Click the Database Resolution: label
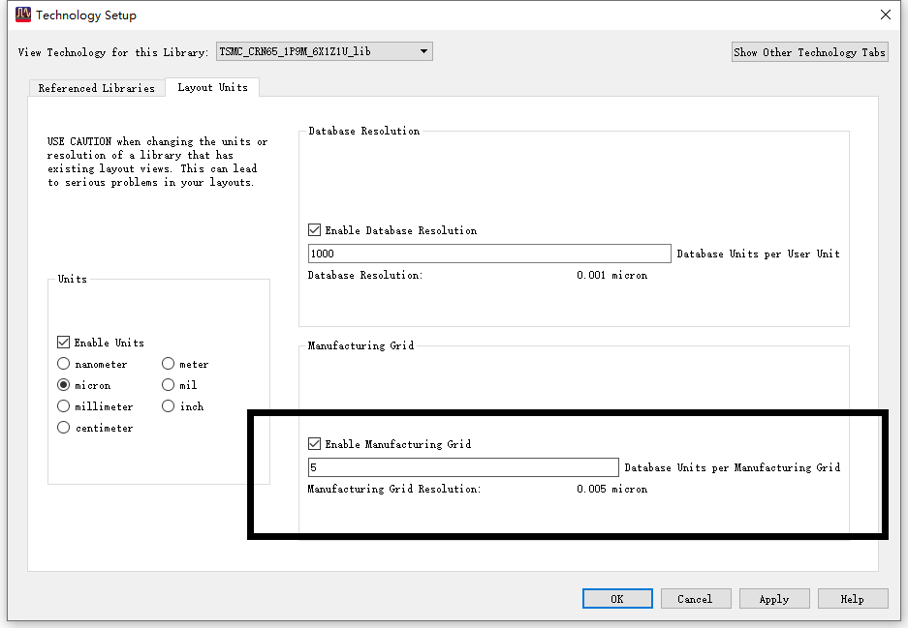The height and width of the screenshot is (628, 908). coord(364,275)
